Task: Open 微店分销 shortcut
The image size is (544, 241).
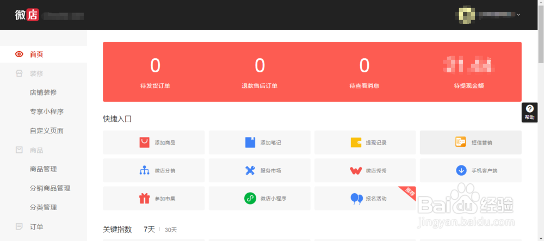Action: [x=154, y=170]
